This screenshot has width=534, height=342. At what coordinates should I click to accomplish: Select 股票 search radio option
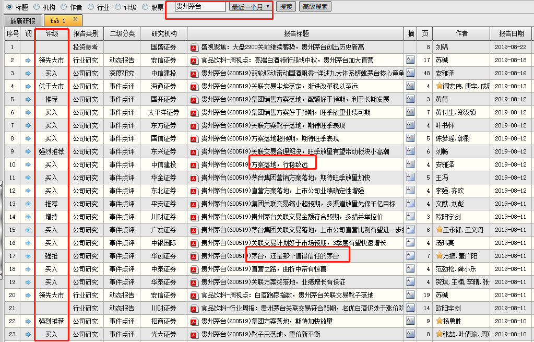(145, 7)
